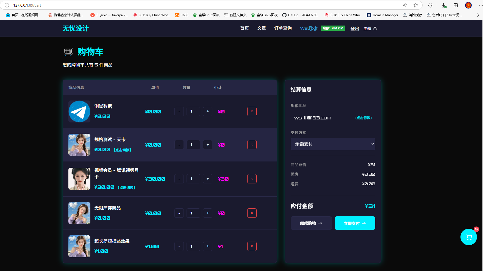Remove the 测试数据 item from cart

point(252,111)
